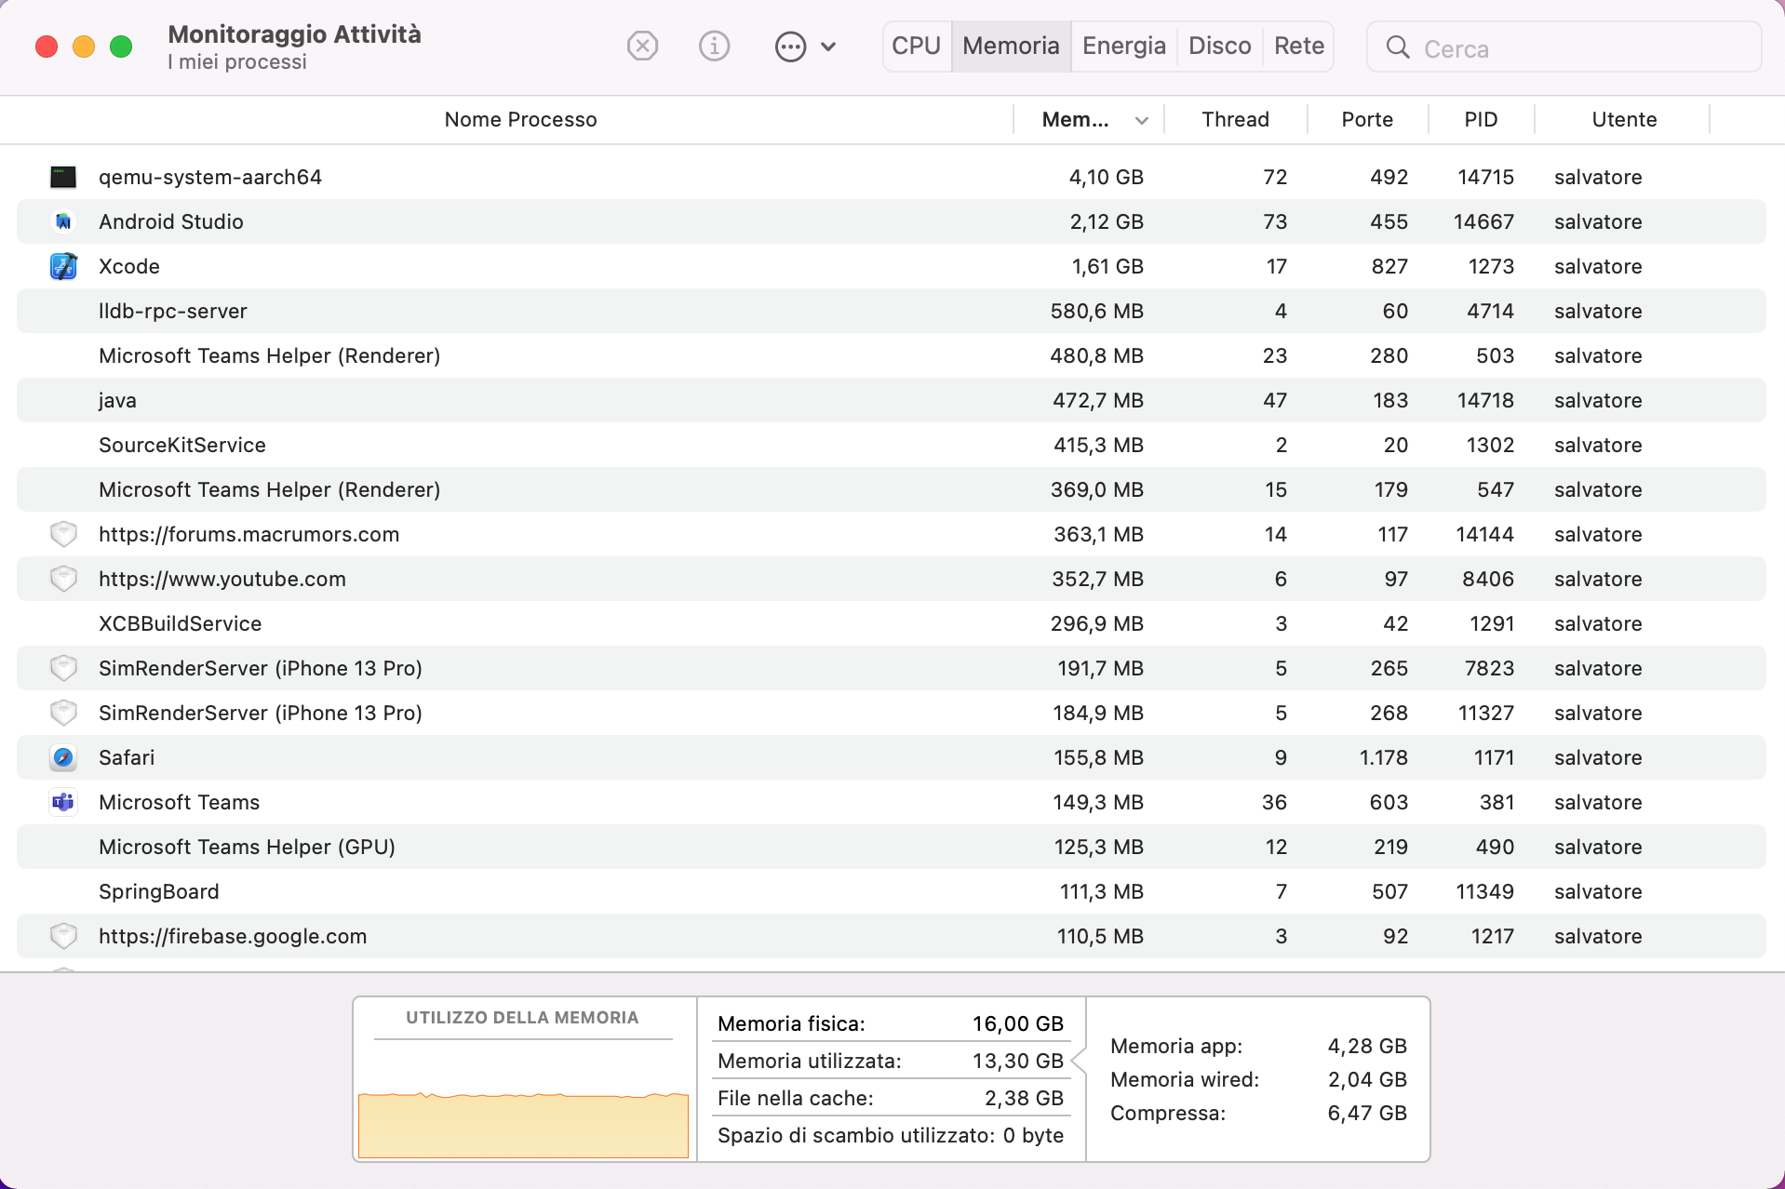
Task: Click the qemu-system-aarch64 terminal icon
Action: pyautogui.click(x=63, y=177)
